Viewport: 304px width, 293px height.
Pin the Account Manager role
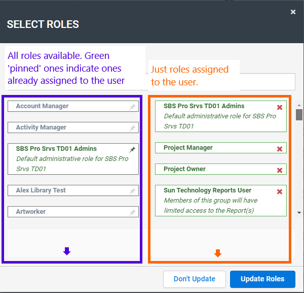132,107
